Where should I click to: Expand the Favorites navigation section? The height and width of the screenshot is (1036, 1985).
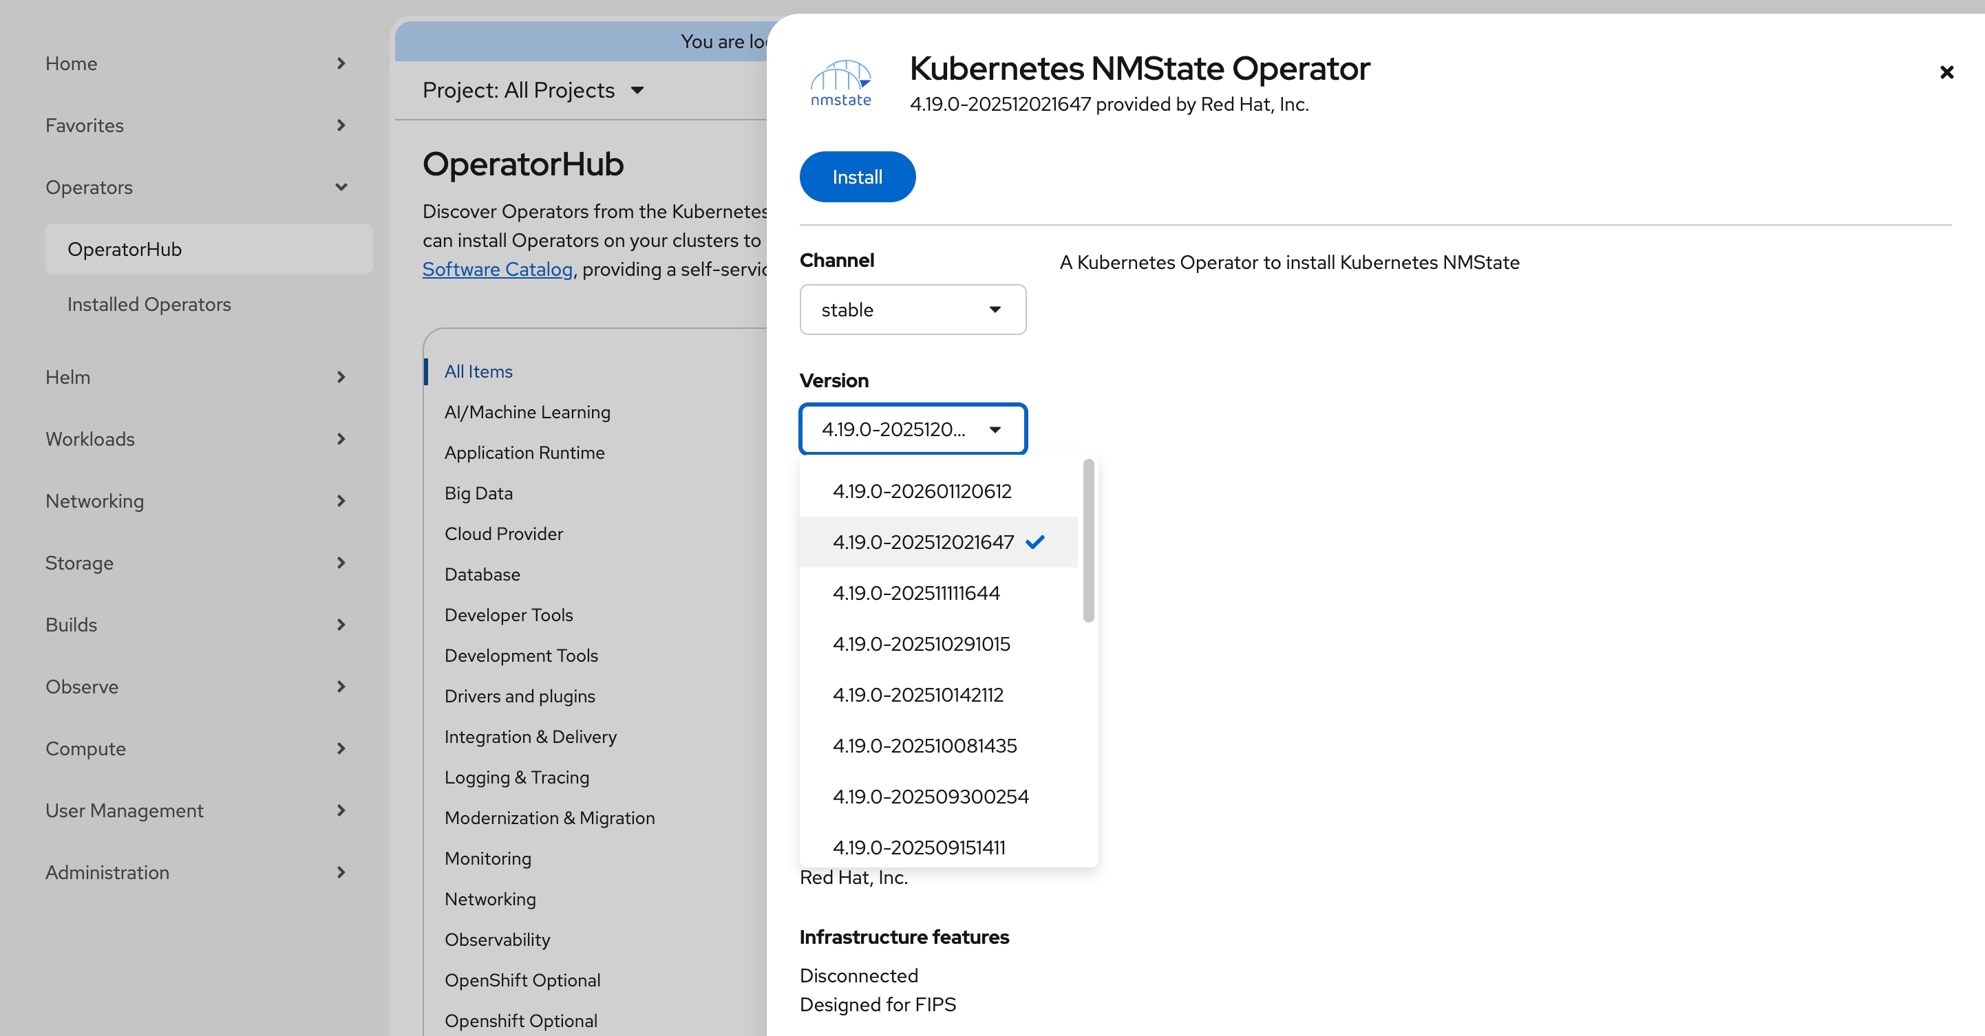coord(198,126)
